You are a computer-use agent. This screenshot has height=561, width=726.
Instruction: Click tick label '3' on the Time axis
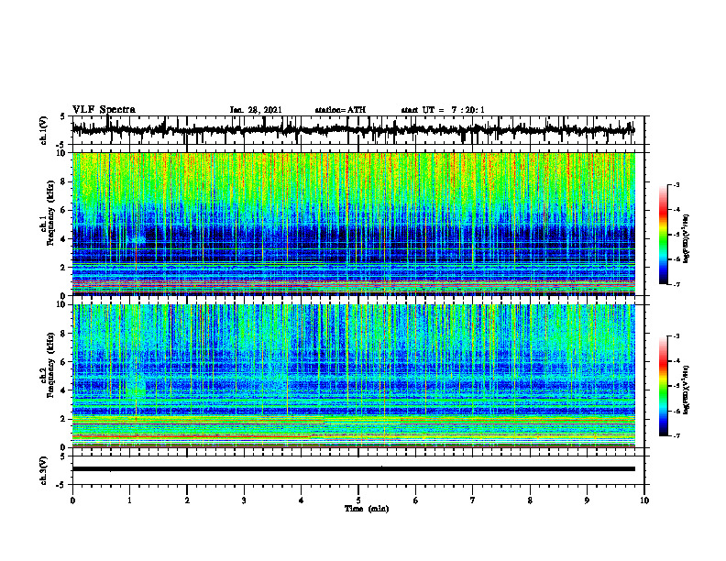[244, 500]
